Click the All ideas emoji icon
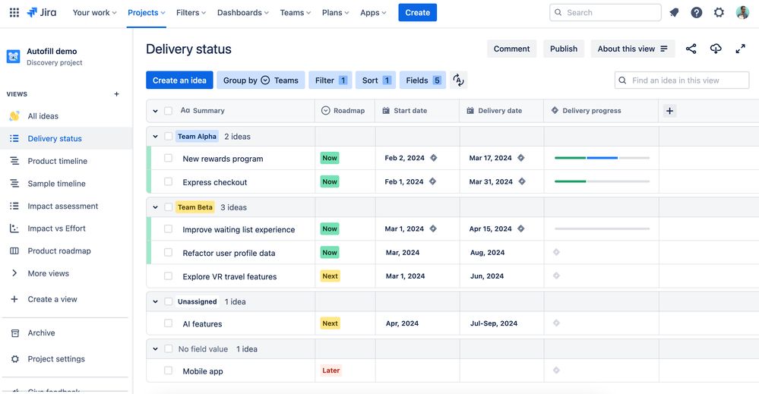Viewport: 759px width, 394px height. point(14,116)
